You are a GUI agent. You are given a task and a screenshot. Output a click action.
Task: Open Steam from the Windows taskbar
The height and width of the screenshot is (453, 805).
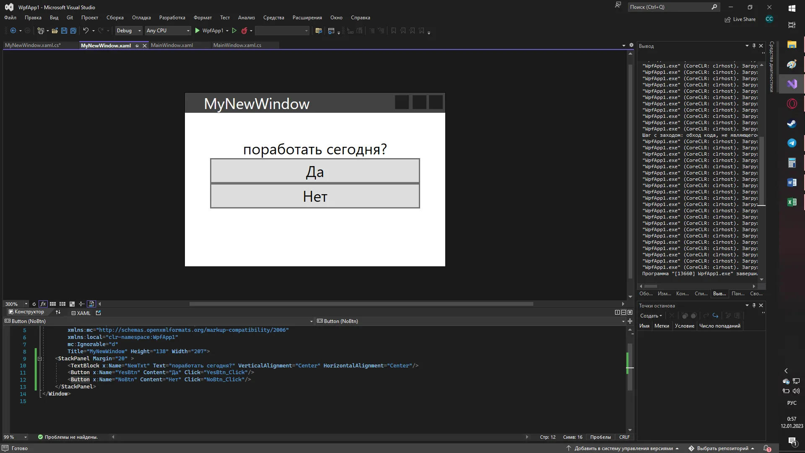(792, 123)
